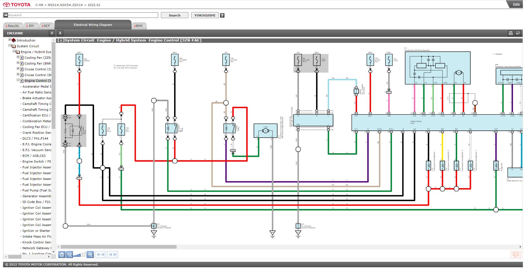Zoom in on the wiring diagram
The height and width of the screenshot is (270, 527).
tap(90, 255)
